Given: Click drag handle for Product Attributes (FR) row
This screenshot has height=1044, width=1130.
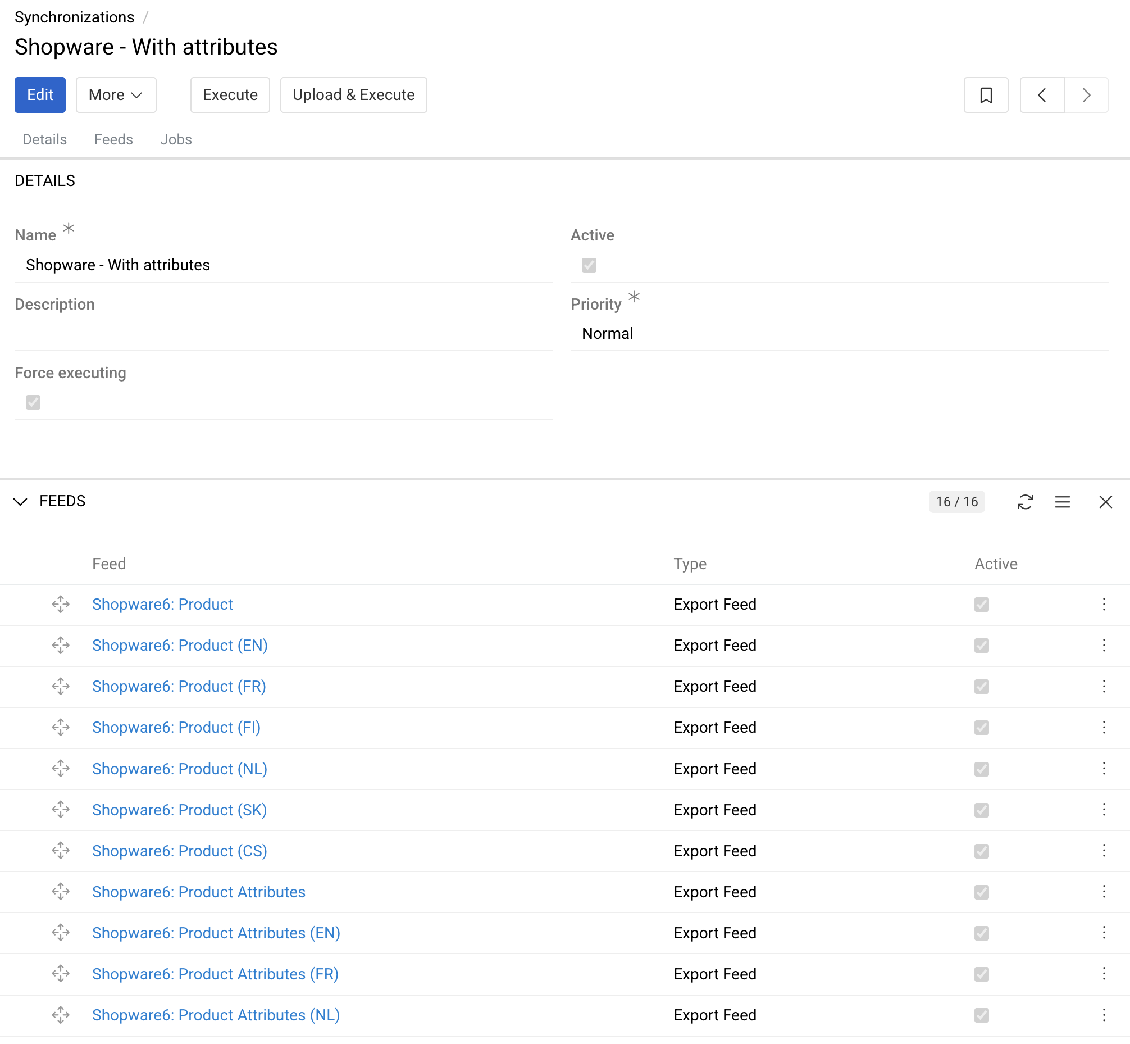Looking at the screenshot, I should [x=61, y=974].
